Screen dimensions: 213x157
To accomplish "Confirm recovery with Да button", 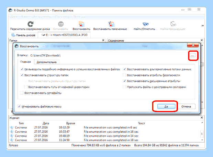I will tap(166, 107).
